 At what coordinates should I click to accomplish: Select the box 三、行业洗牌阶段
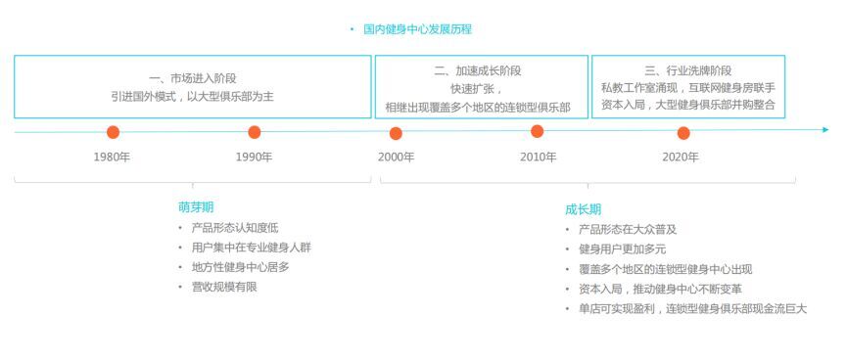click(x=688, y=86)
